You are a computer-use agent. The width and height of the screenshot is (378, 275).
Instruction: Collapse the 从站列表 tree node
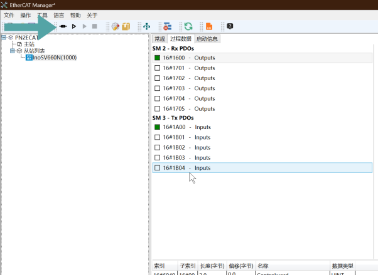[13, 51]
